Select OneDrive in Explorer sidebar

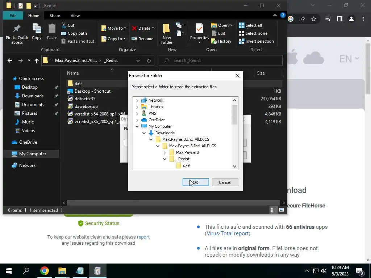[28, 142]
